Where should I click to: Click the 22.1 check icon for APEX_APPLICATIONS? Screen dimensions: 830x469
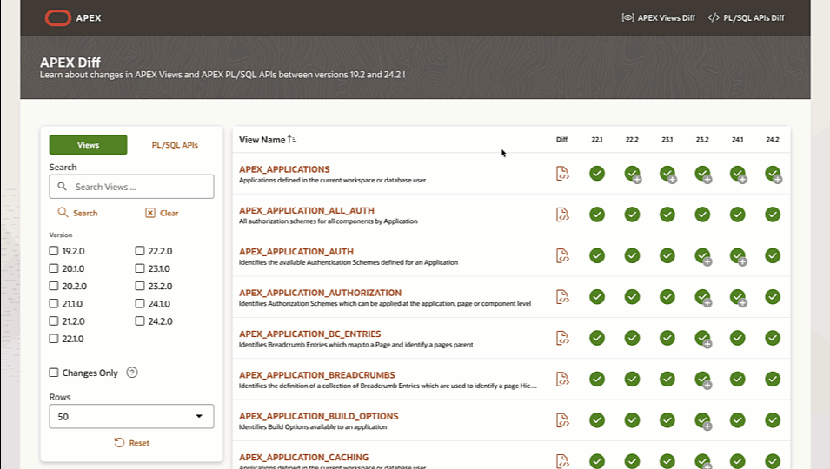click(597, 174)
